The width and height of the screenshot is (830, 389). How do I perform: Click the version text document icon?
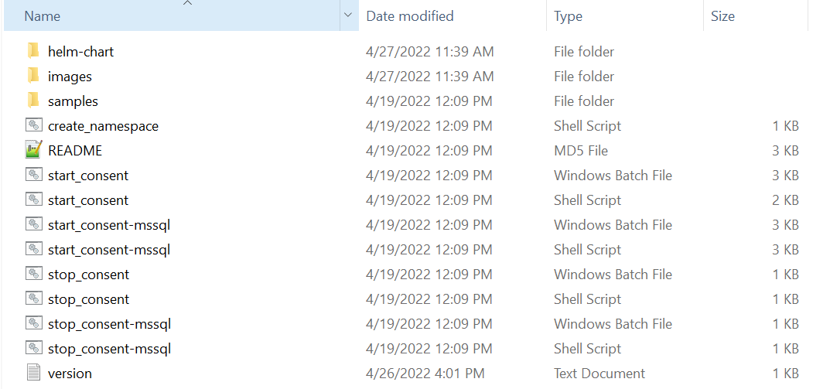pos(33,373)
